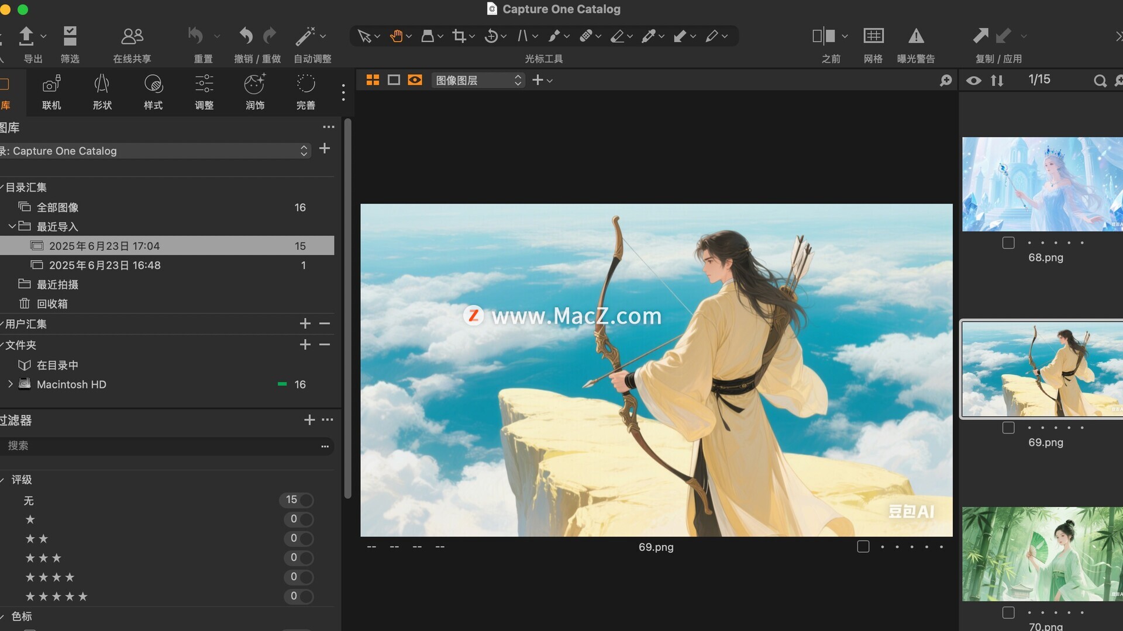This screenshot has height=631, width=1123.
Task: Choose the Pan hand cursor tool
Action: click(397, 36)
